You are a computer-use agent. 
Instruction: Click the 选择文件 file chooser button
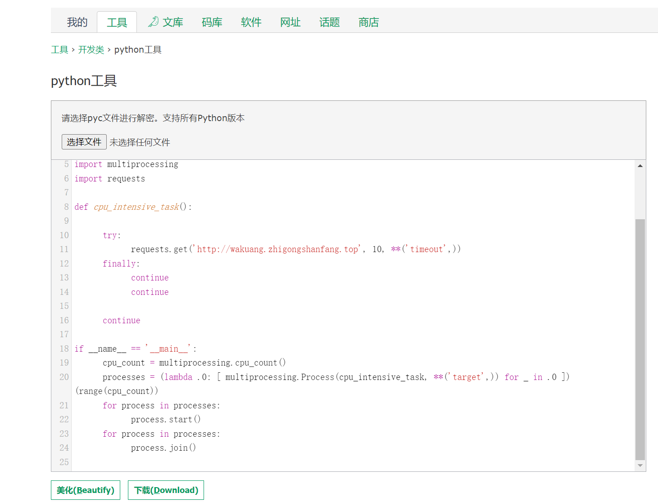tap(84, 142)
